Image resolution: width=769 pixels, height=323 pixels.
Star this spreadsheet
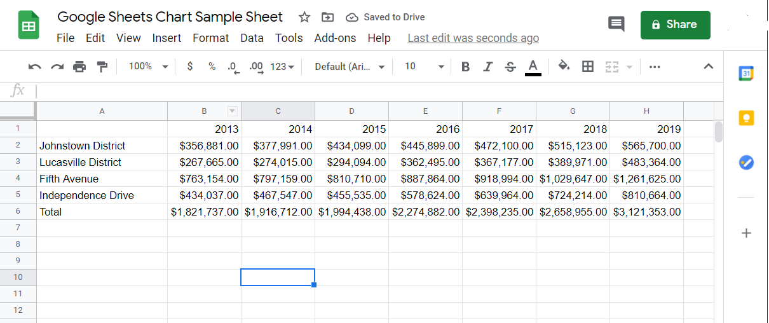point(304,17)
